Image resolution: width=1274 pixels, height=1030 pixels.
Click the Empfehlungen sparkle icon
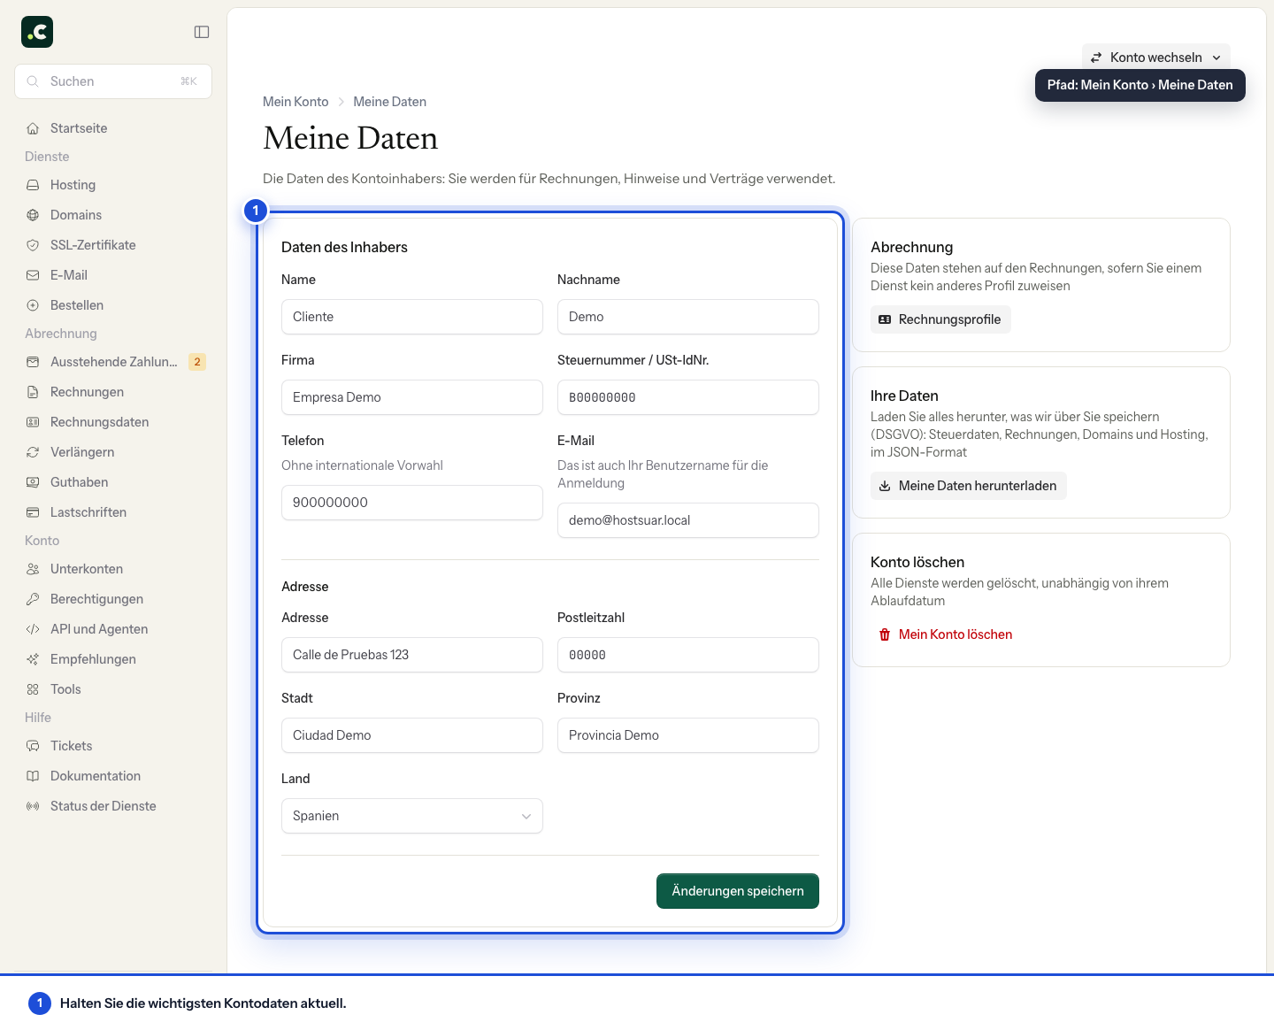point(33,659)
